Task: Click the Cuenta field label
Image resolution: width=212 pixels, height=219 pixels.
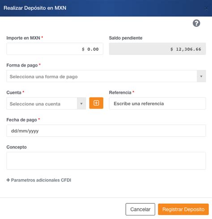Action: 14,93
